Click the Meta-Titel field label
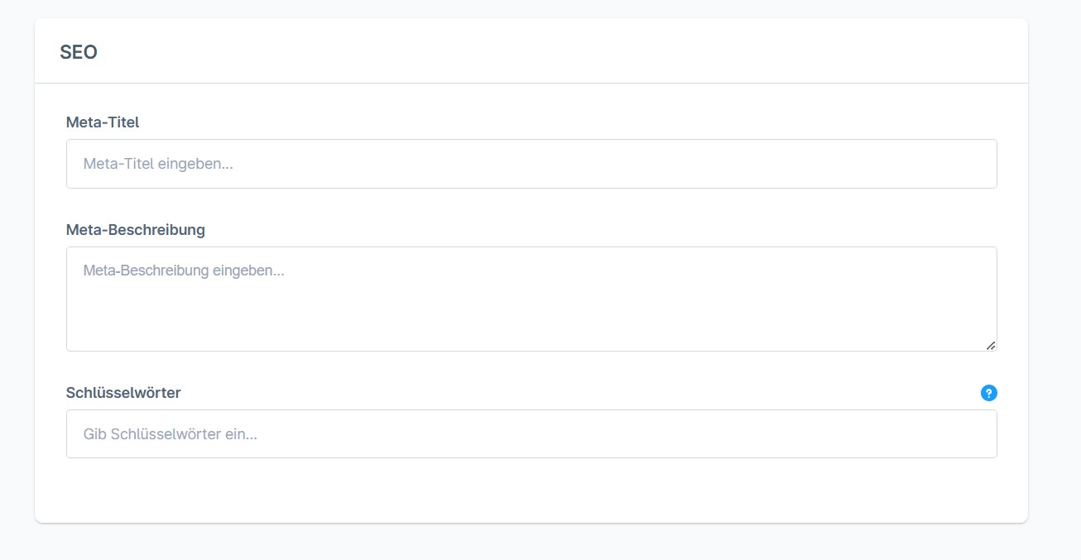1081x560 pixels. pyautogui.click(x=103, y=122)
